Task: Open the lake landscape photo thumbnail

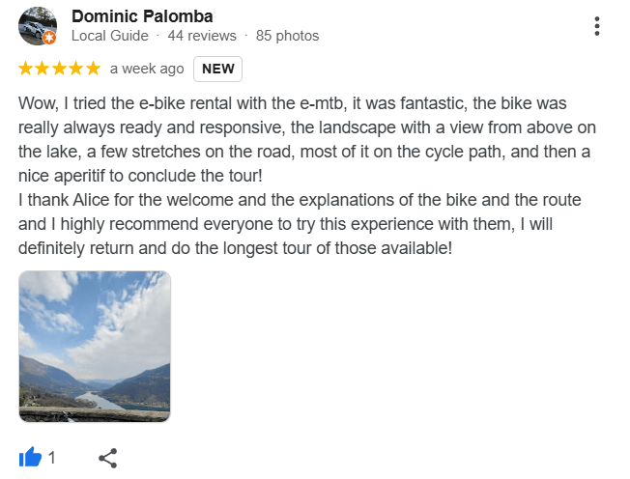Action: 95,346
